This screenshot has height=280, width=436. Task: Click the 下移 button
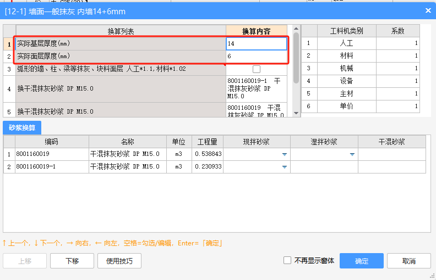pos(72,261)
